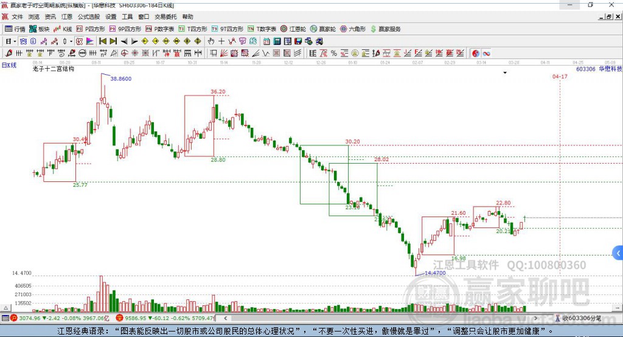This screenshot has height=337, width=623.
Task: Select the red fan lines tool
Action: [224, 54]
